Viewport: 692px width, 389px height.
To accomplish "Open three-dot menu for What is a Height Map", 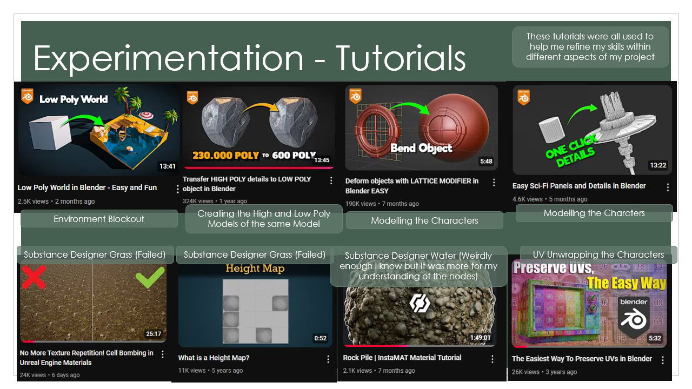I will (x=328, y=359).
